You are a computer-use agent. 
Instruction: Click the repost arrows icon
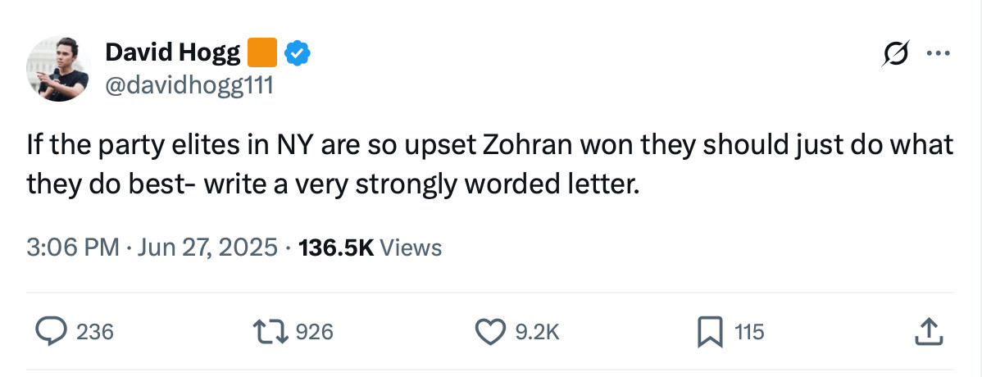coord(271,331)
